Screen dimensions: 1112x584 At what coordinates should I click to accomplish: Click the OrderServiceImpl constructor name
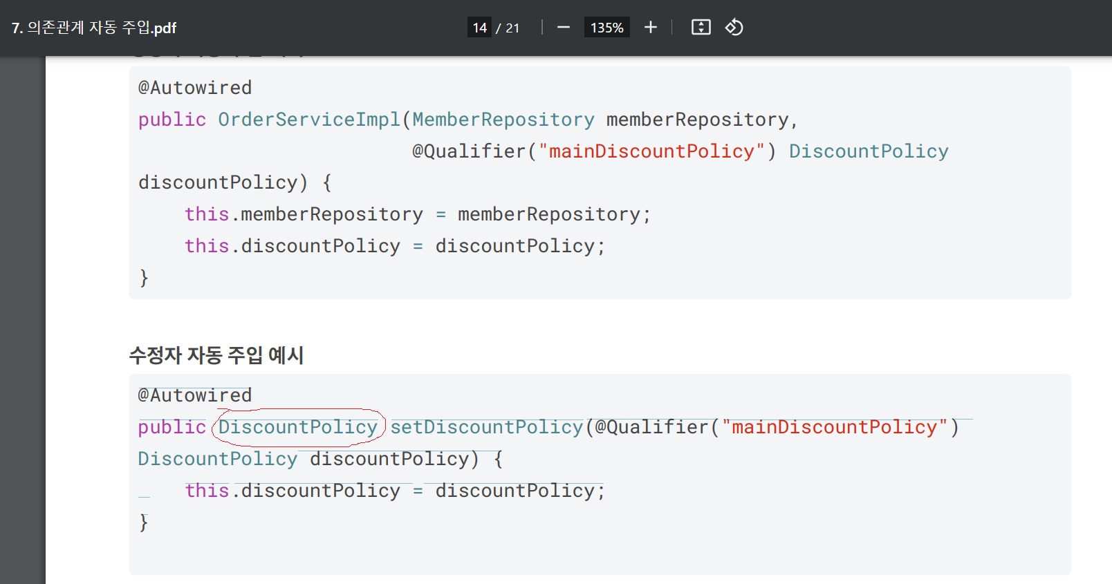coord(309,120)
